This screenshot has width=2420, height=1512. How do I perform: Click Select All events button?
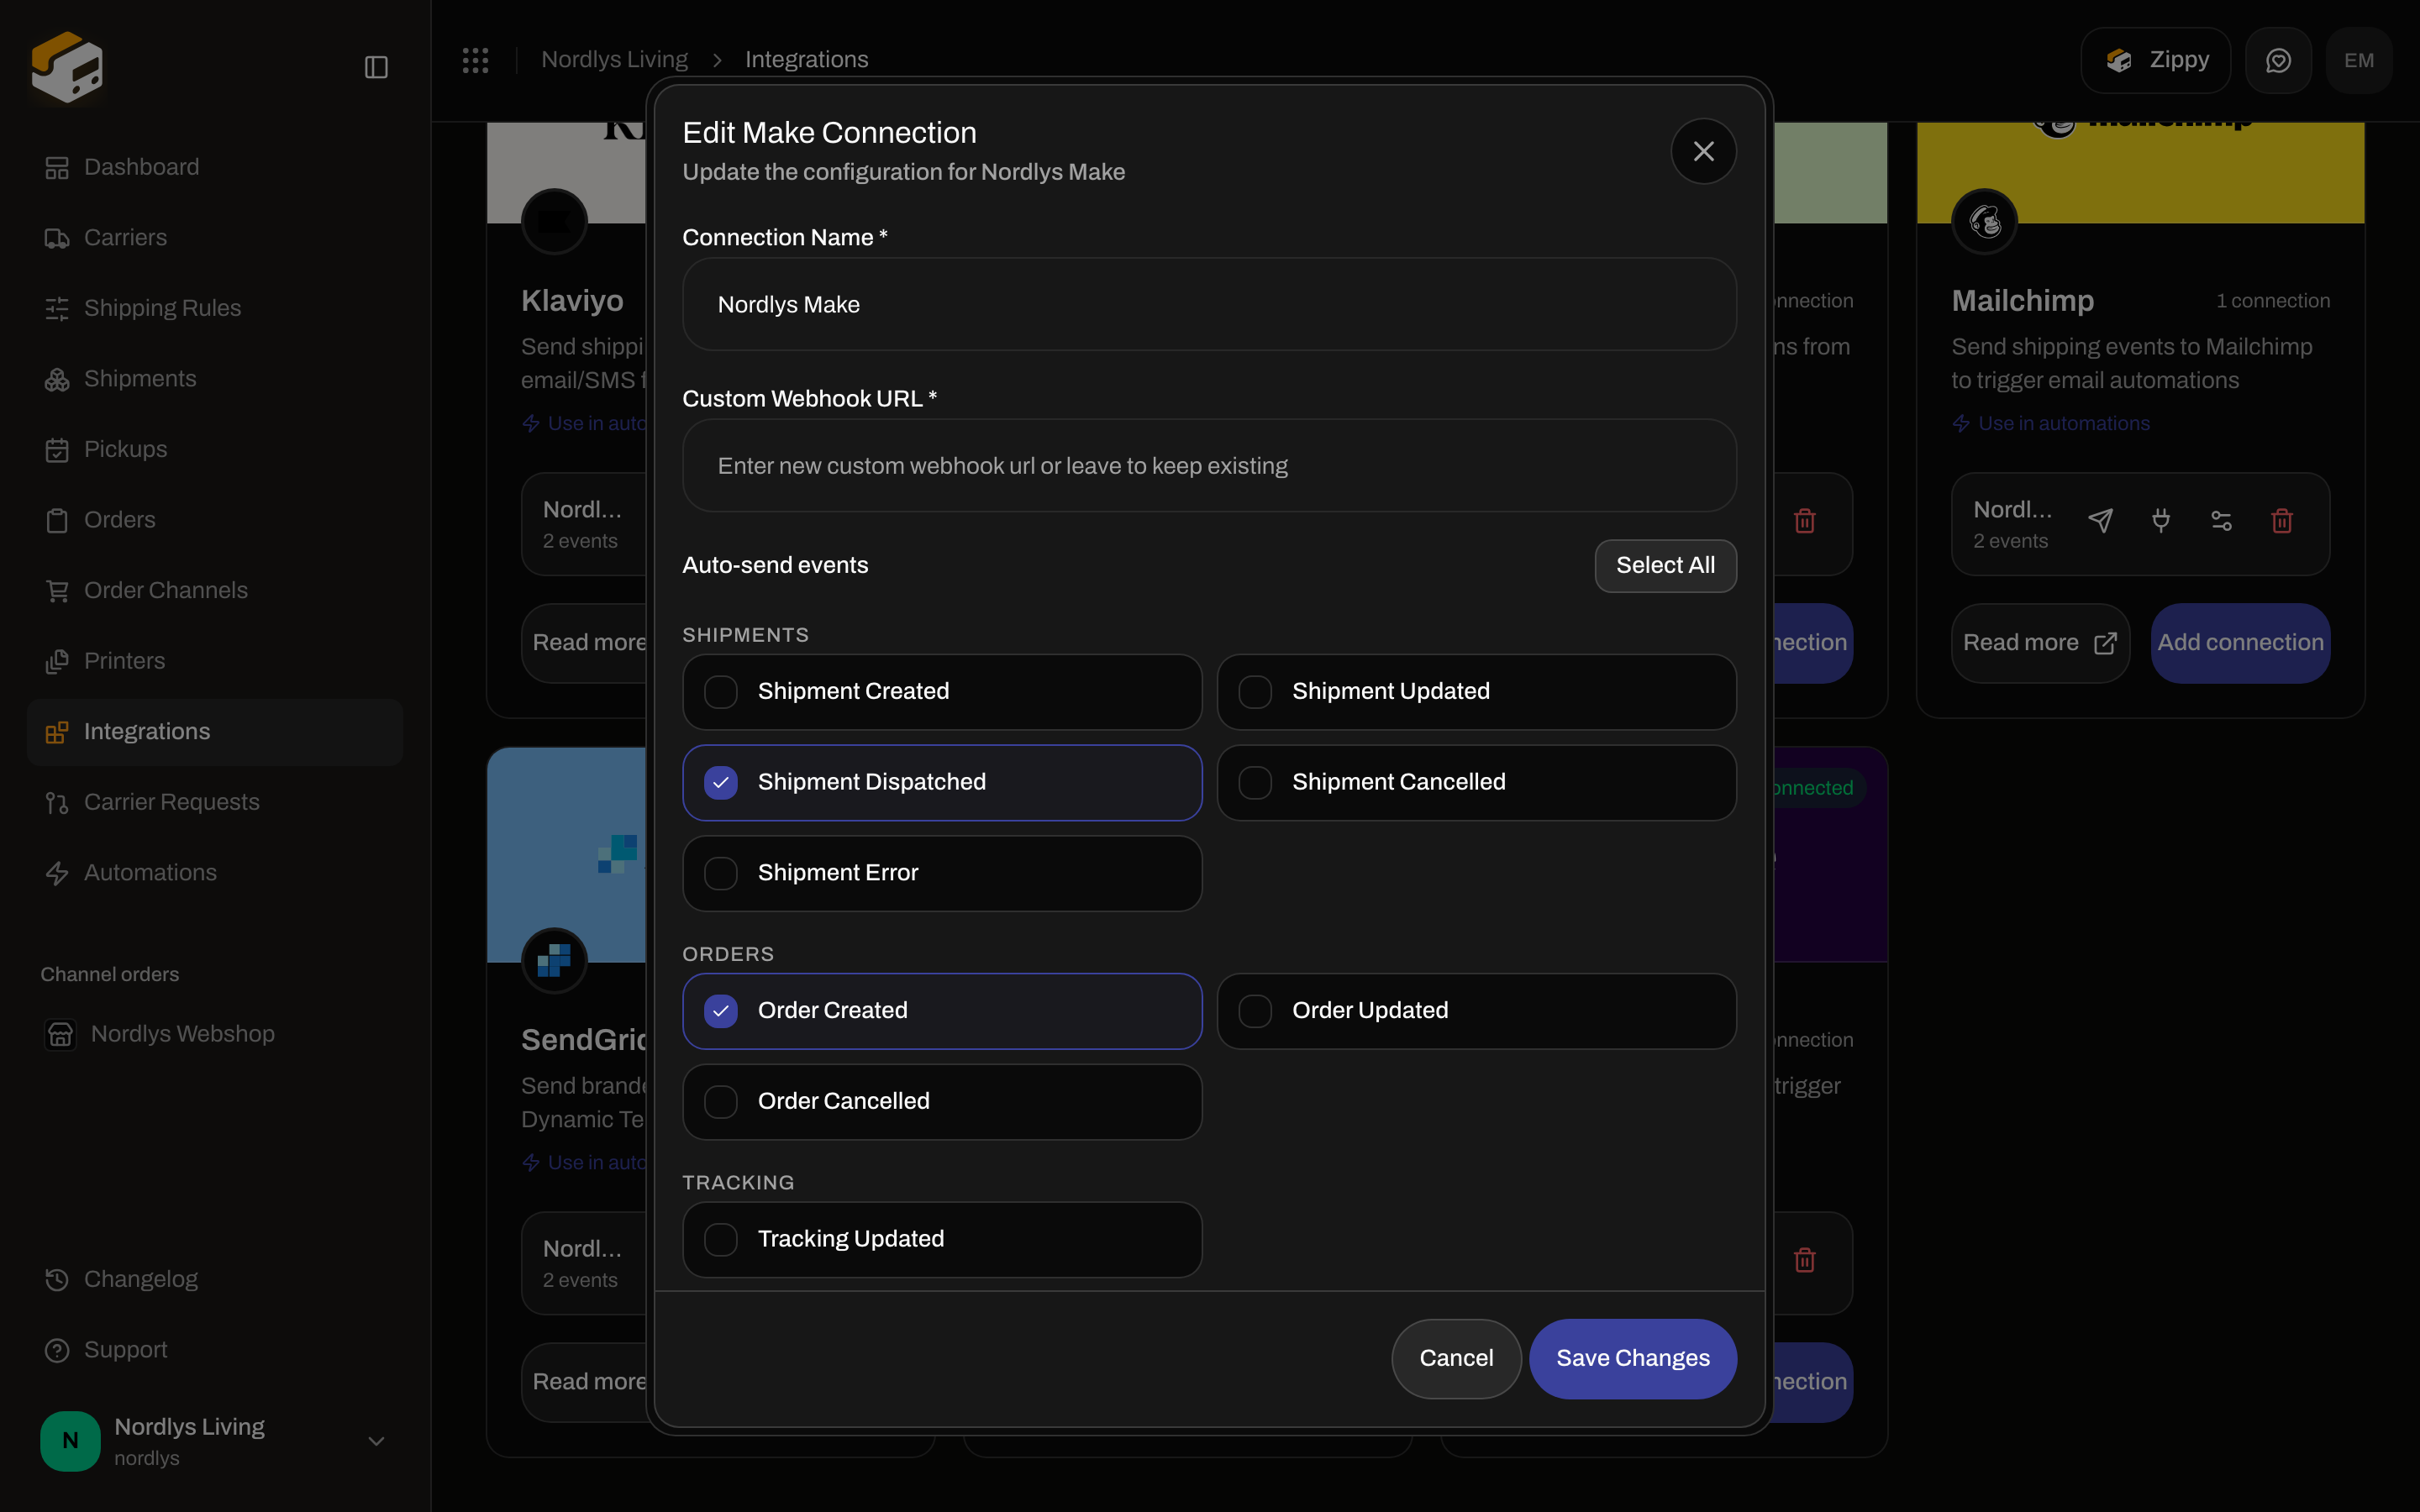coord(1665,566)
